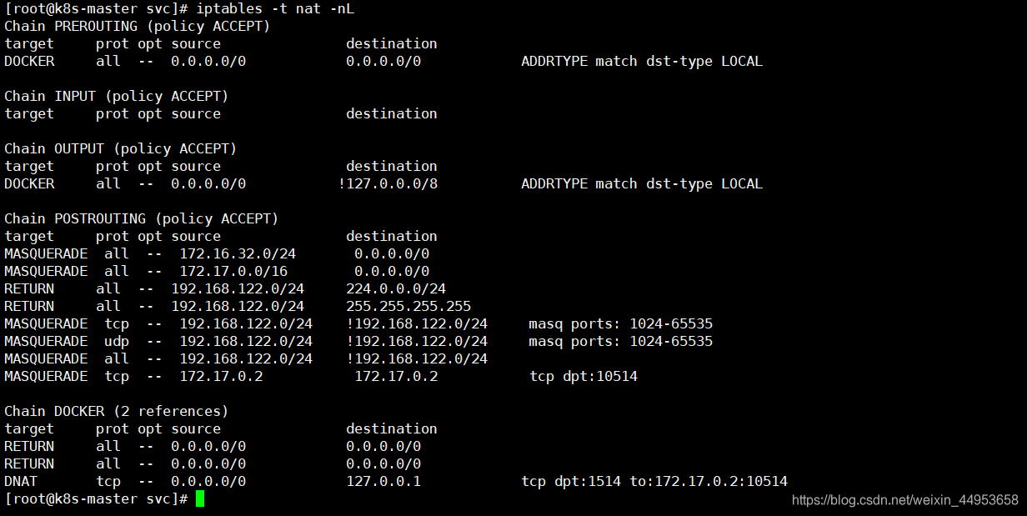
Task: Click the destination '255.255.255.255'
Action: pos(408,306)
